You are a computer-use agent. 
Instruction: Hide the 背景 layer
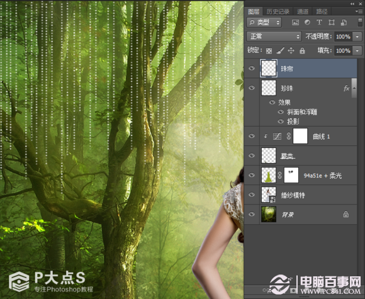click(252, 214)
